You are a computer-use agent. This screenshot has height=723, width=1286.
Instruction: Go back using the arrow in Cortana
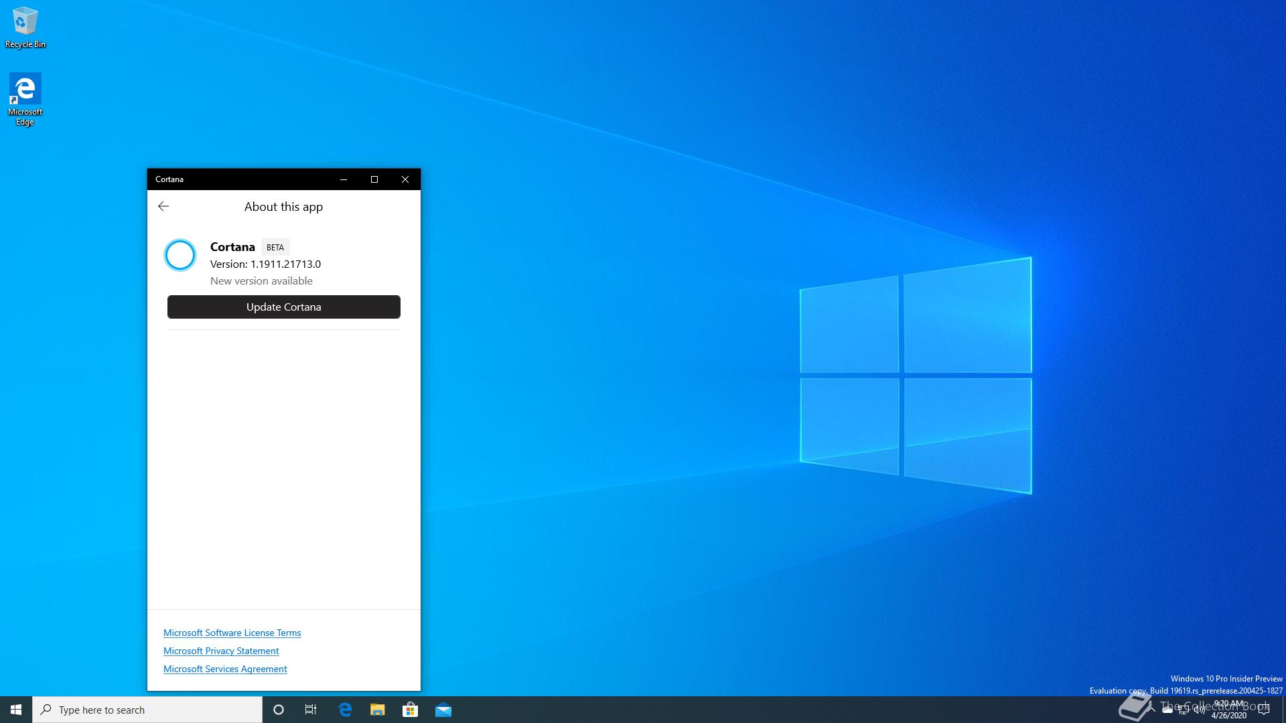point(163,206)
